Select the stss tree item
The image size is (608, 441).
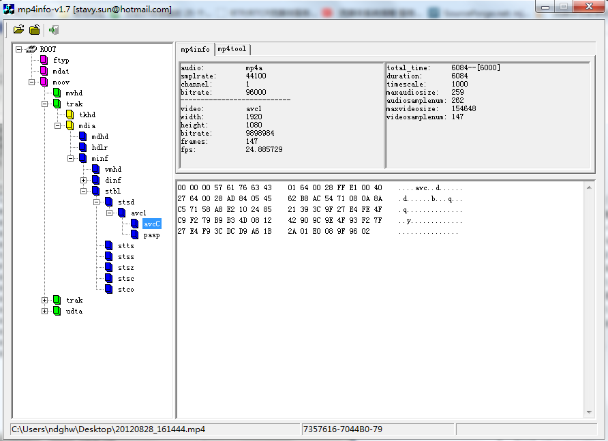126,256
